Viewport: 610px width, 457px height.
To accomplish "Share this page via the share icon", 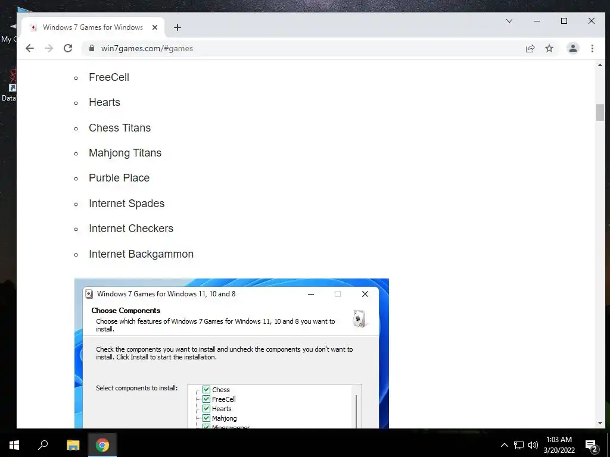I will click(x=530, y=48).
